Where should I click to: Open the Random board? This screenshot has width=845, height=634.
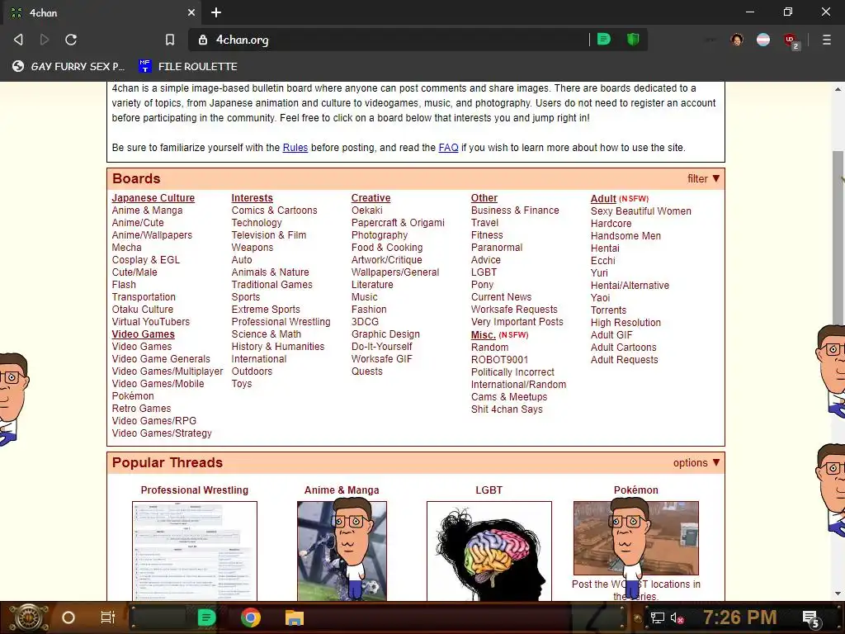pos(489,348)
